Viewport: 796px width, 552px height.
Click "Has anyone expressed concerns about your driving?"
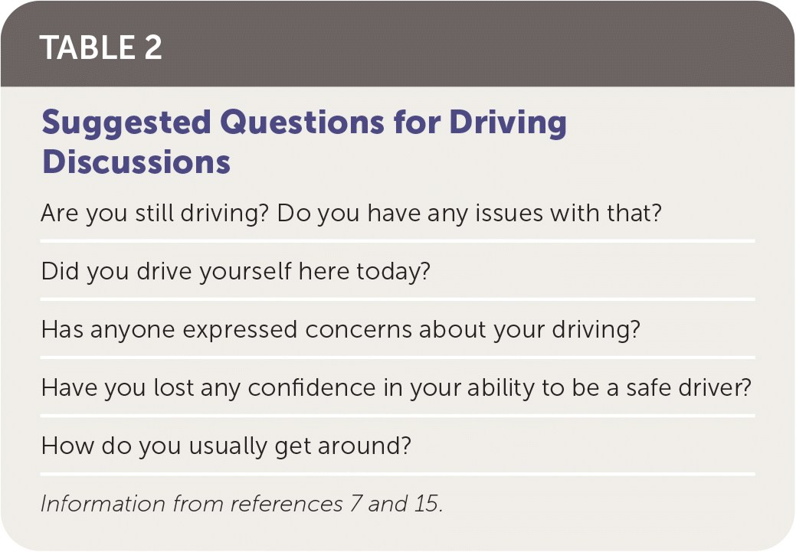(341, 329)
